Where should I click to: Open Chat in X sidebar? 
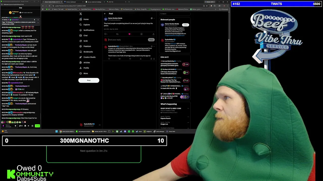click(83, 35)
